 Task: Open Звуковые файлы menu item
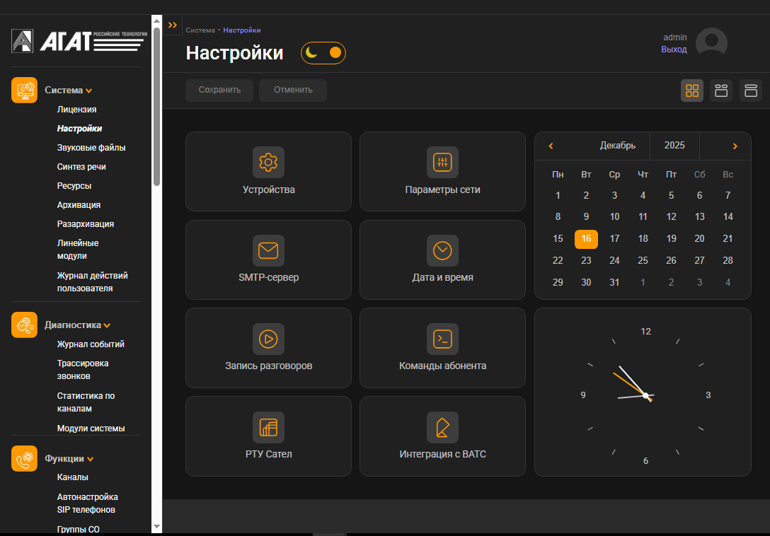(x=91, y=148)
